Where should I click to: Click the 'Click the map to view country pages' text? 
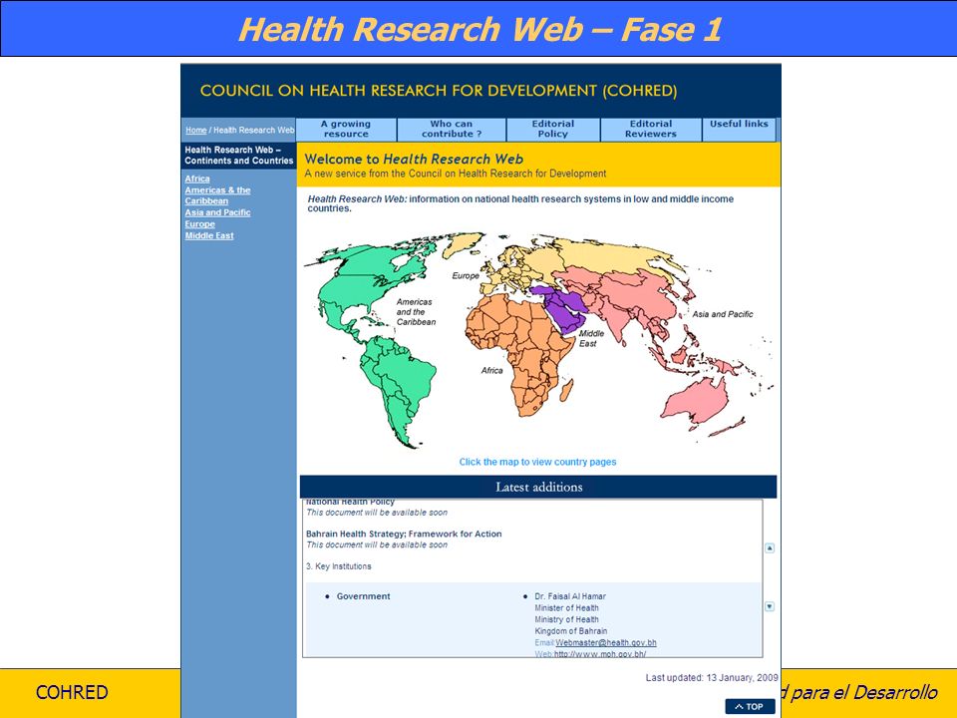(x=537, y=462)
